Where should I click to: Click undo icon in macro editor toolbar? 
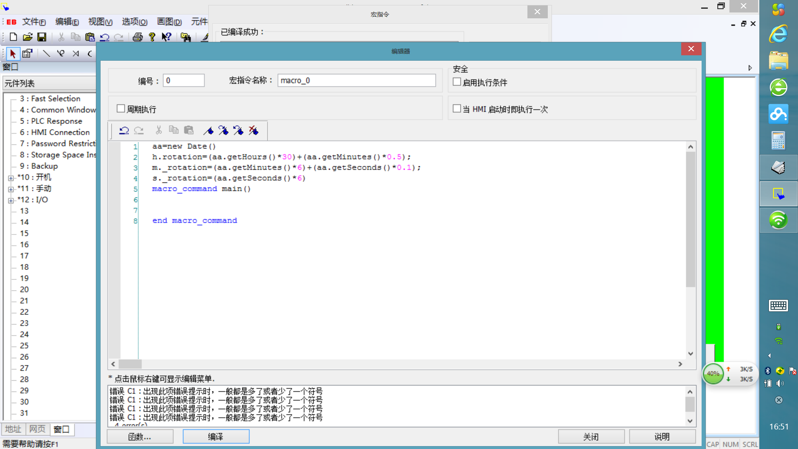pos(124,131)
